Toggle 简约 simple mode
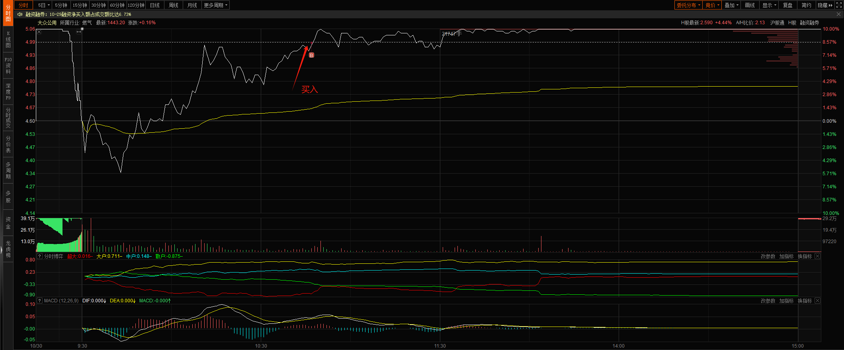The image size is (844, 350). click(x=806, y=5)
